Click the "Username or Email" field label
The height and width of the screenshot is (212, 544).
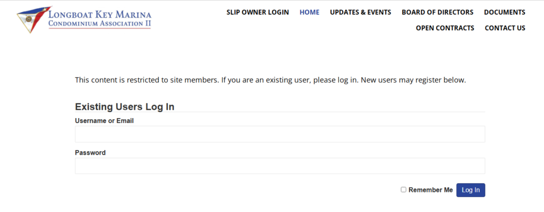(104, 121)
